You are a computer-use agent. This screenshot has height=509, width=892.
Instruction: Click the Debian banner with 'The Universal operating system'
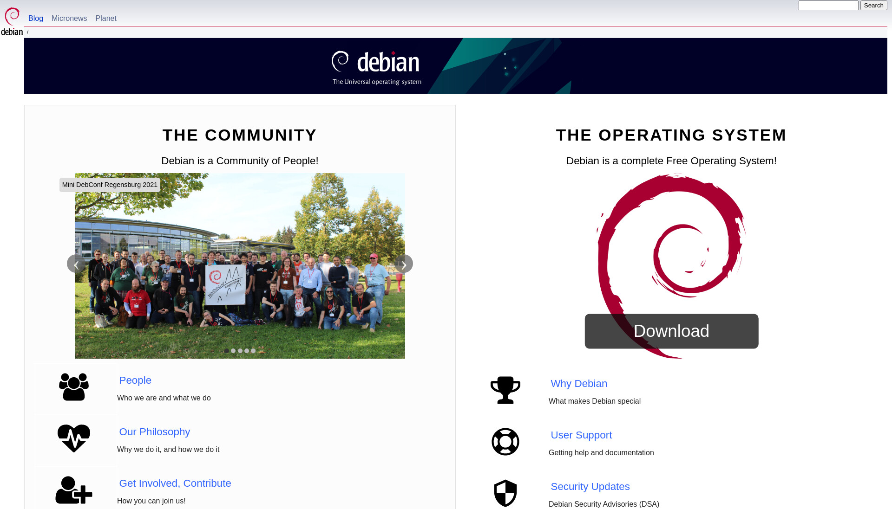(456, 66)
